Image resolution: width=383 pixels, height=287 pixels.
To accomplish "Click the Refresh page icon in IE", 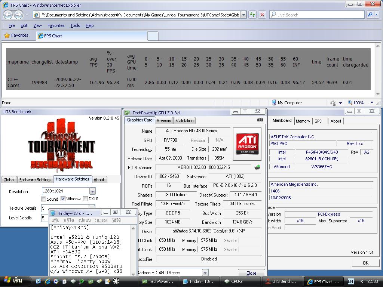I will 252,15.
